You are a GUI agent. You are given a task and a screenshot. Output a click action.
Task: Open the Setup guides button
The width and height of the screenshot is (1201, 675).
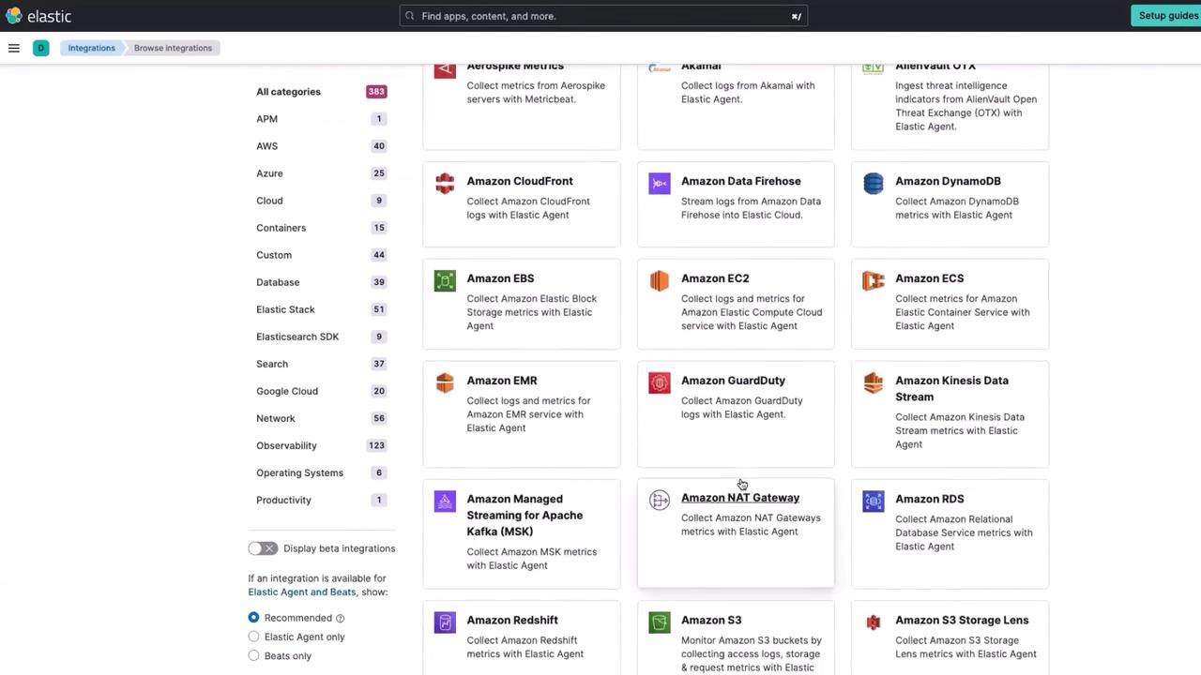[1167, 16]
